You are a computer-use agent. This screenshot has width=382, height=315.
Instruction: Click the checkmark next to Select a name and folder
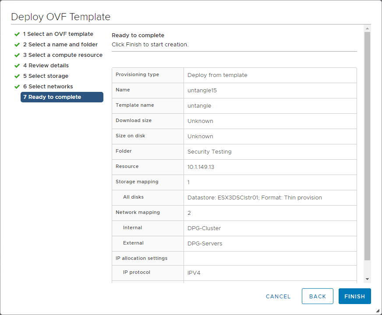coord(17,44)
